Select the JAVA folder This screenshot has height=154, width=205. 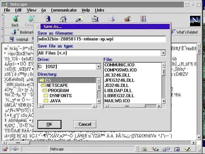coord(52,101)
